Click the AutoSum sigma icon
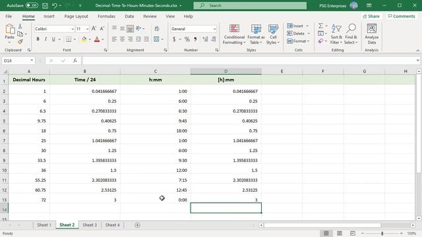 point(320,26)
